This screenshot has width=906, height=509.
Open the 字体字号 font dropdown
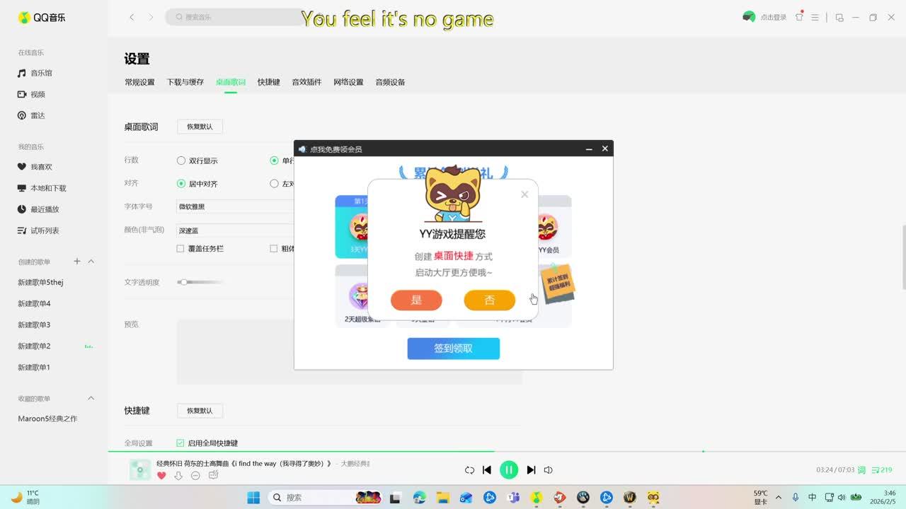(235, 206)
